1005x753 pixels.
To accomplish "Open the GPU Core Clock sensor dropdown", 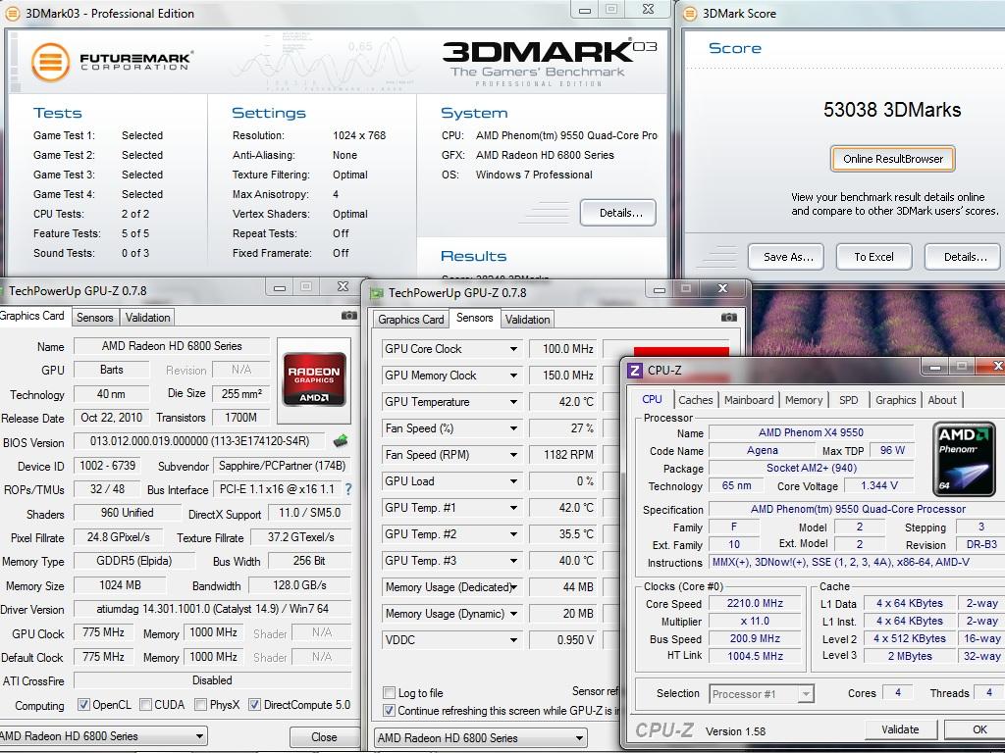I will tap(513, 349).
